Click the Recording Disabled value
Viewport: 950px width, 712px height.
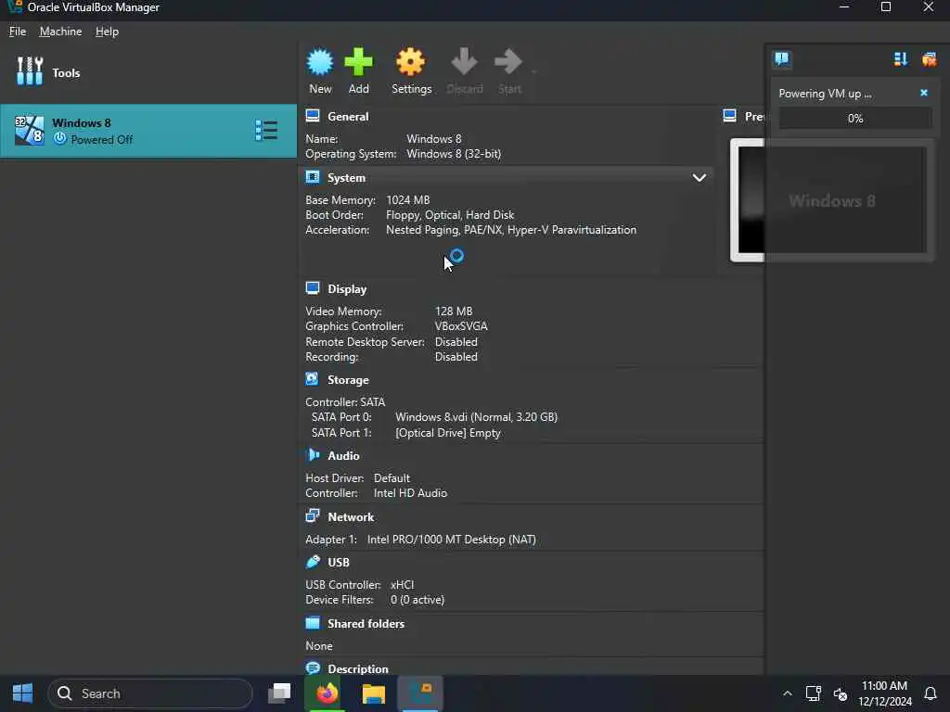click(x=456, y=357)
